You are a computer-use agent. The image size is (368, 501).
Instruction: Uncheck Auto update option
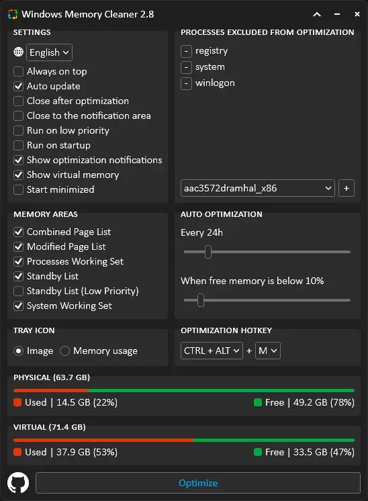point(19,86)
